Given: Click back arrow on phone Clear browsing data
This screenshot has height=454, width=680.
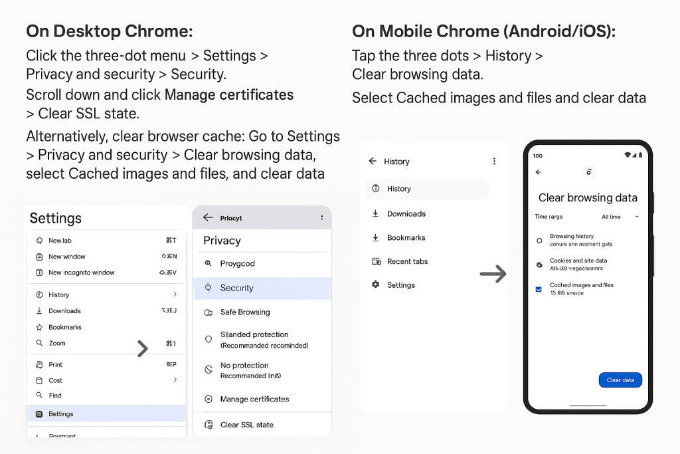Looking at the screenshot, I should [x=539, y=172].
